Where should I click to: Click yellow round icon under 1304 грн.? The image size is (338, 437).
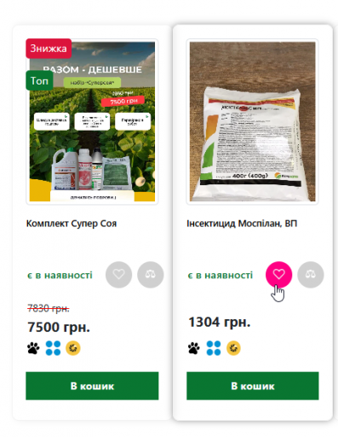233,348
